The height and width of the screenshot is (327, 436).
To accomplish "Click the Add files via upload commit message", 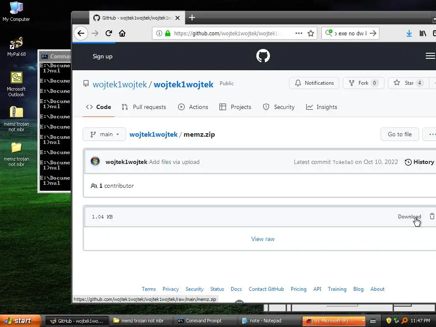I will coord(174,162).
